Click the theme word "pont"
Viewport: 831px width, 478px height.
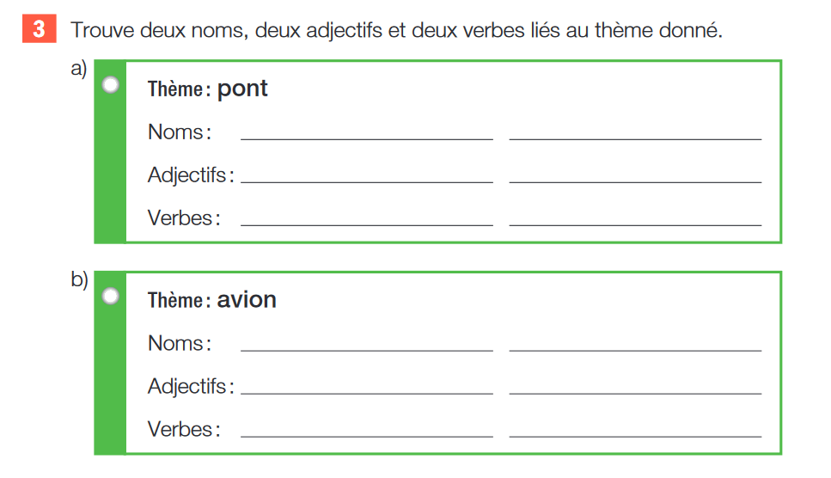tap(242, 89)
